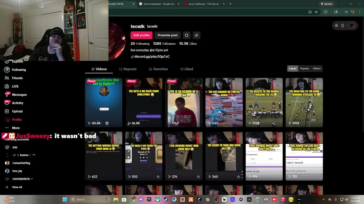364x204 pixels.
Task: Open video 'Tec is so scared of a job'
Action: pos(184,103)
